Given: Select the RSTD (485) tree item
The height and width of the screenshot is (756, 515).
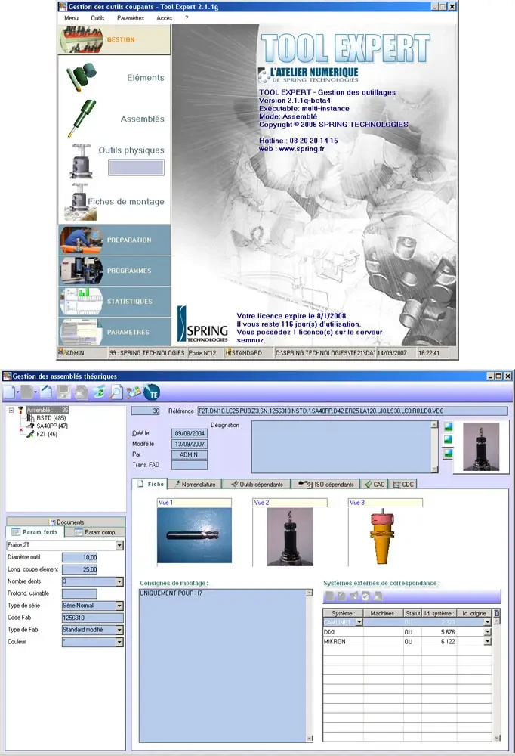Looking at the screenshot, I should coord(51,418).
